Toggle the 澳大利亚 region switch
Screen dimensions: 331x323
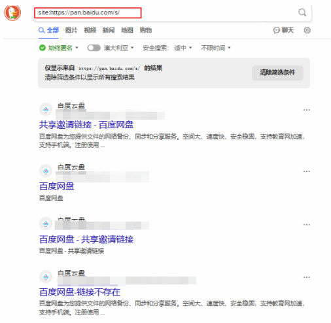tap(94, 48)
